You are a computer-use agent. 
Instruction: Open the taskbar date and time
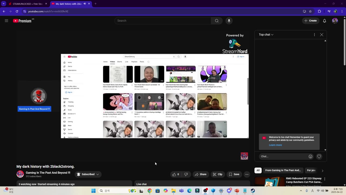click(337, 191)
